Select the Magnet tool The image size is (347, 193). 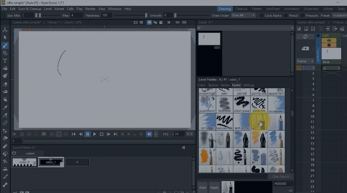pyautogui.click(x=5, y=154)
